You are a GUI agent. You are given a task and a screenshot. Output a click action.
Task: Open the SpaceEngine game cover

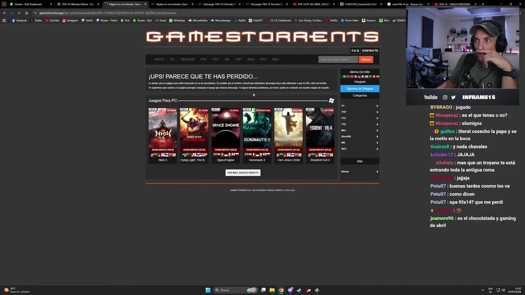226,128
